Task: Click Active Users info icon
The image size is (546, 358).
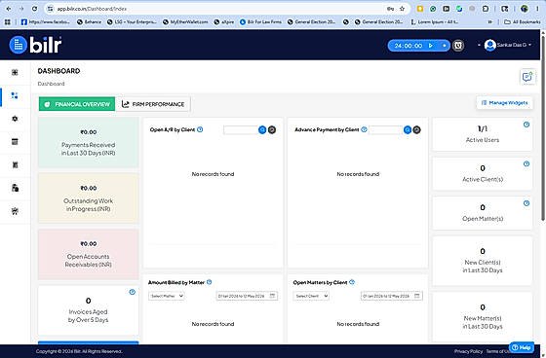Action: pyautogui.click(x=526, y=125)
